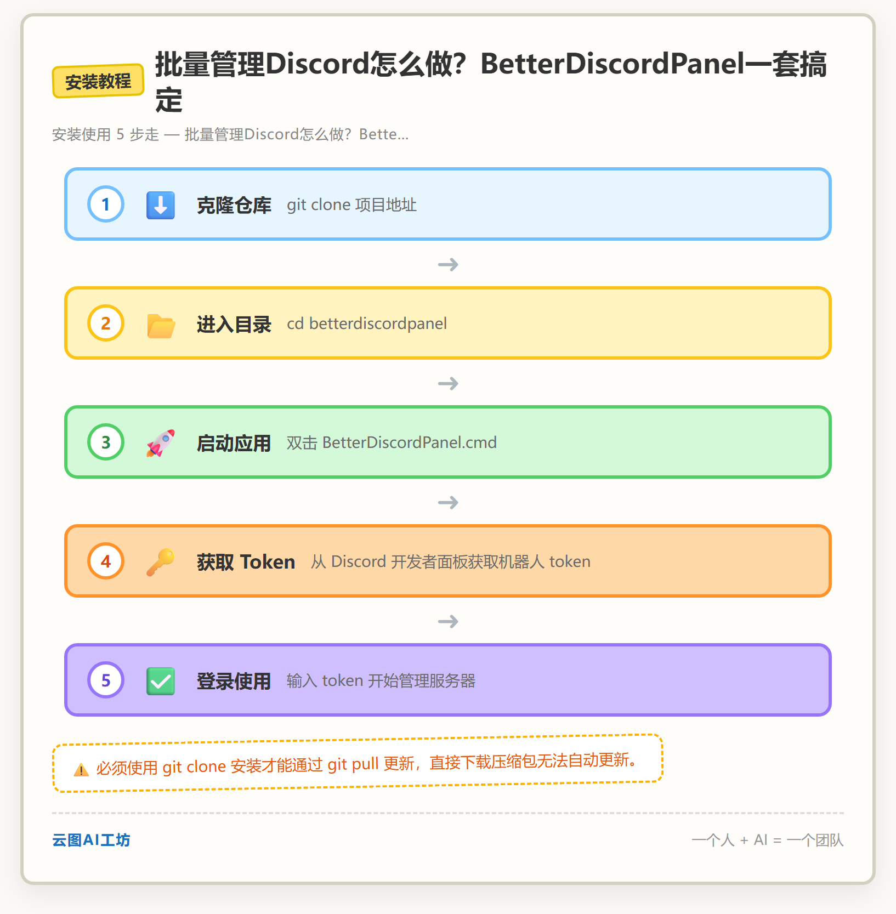
Task: Click the text "cd betterdiscordpanel"
Action: click(367, 323)
